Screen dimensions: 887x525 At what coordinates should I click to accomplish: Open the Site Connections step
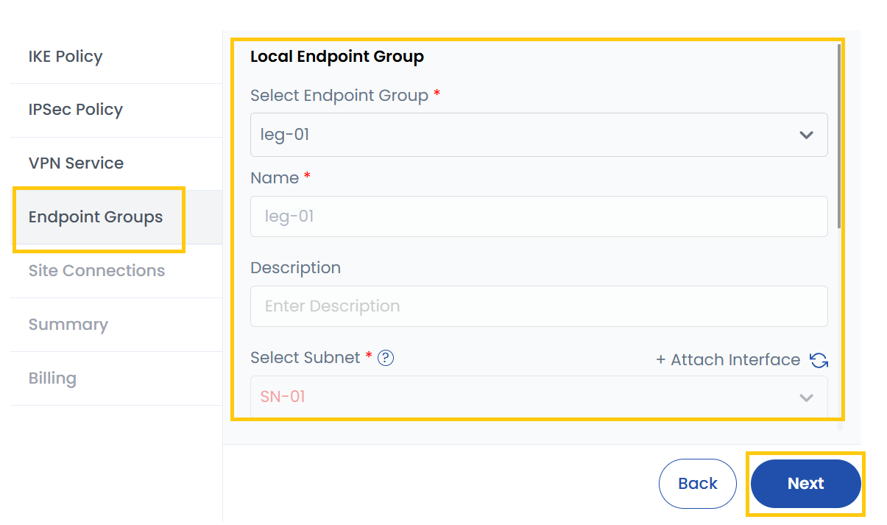point(97,270)
